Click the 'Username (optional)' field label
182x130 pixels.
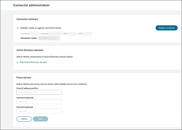(25, 98)
